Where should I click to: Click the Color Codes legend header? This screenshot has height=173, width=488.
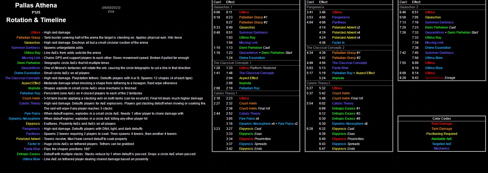pos(441,119)
